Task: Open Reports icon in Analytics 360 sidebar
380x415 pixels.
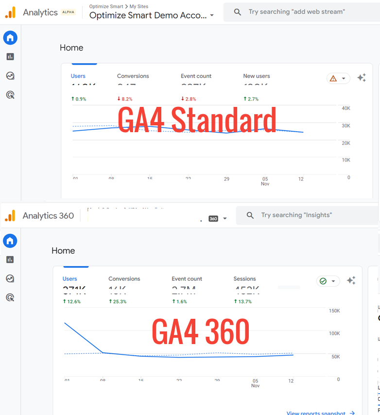Action: (10, 259)
